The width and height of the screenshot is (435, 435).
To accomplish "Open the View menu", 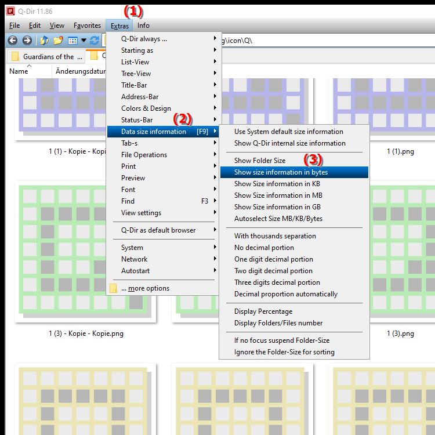I will (x=57, y=26).
